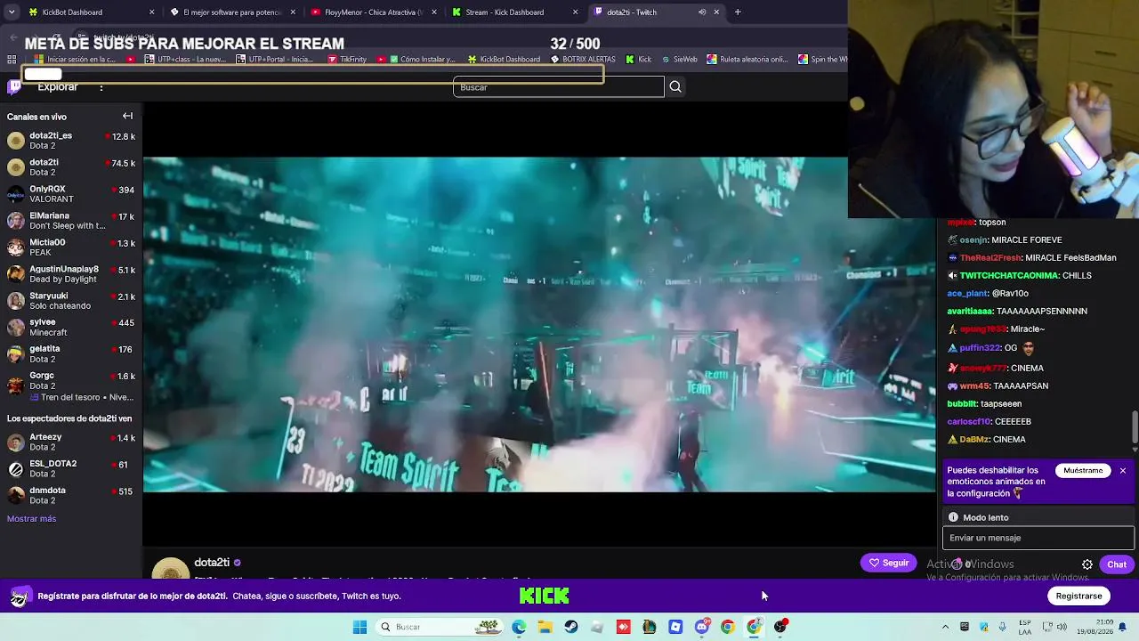Open the Kick bookmark
1139x641 pixels.
[639, 60]
